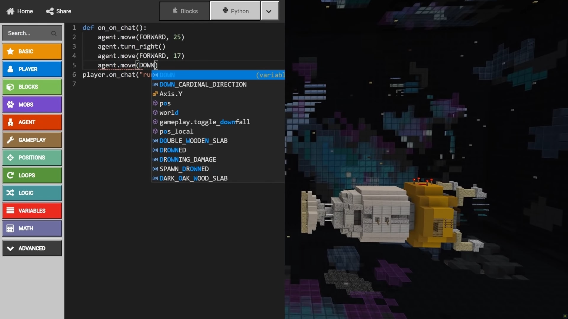Open the Loops category
The image size is (568, 319).
pyautogui.click(x=32, y=175)
